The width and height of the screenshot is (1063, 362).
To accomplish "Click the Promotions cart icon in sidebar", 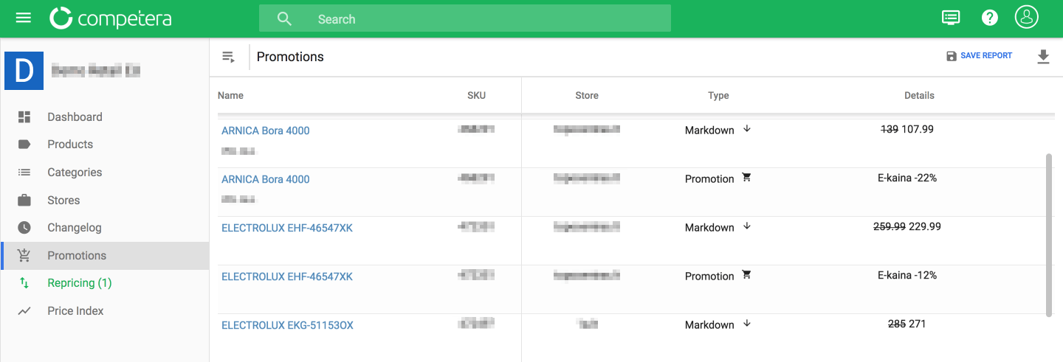I will (x=24, y=255).
